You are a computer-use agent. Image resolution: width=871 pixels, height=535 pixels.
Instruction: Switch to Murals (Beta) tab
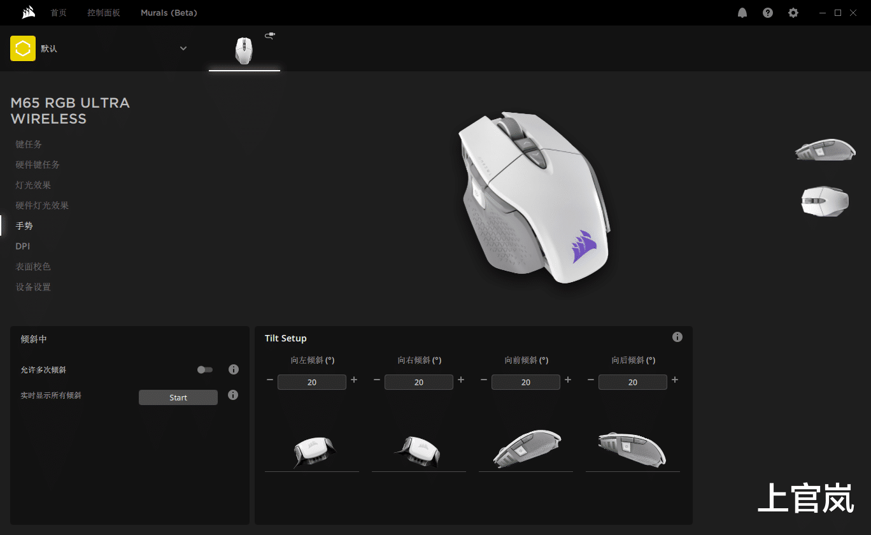pos(169,13)
